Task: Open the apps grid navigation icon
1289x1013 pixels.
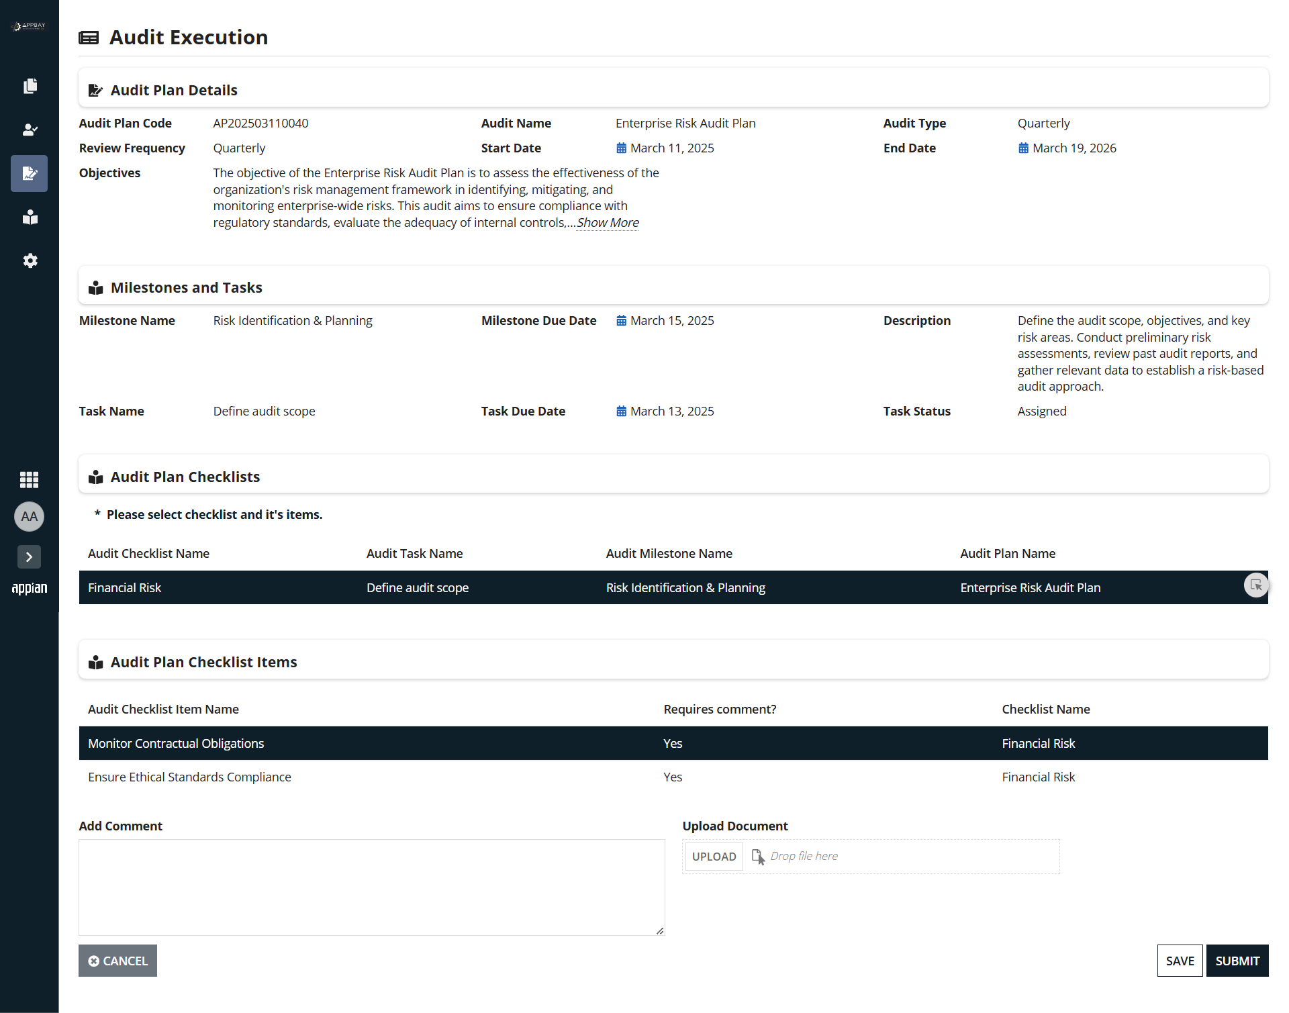Action: click(x=29, y=479)
